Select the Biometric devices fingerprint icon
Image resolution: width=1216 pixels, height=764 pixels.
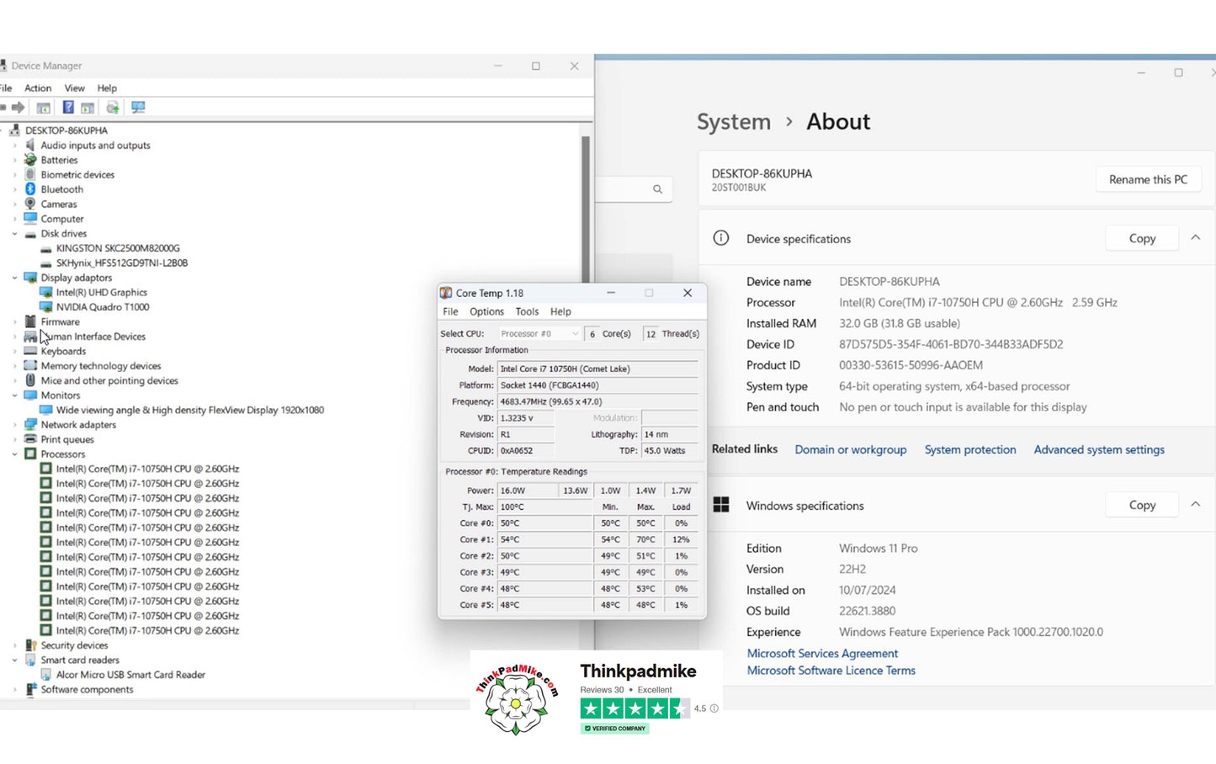point(30,175)
